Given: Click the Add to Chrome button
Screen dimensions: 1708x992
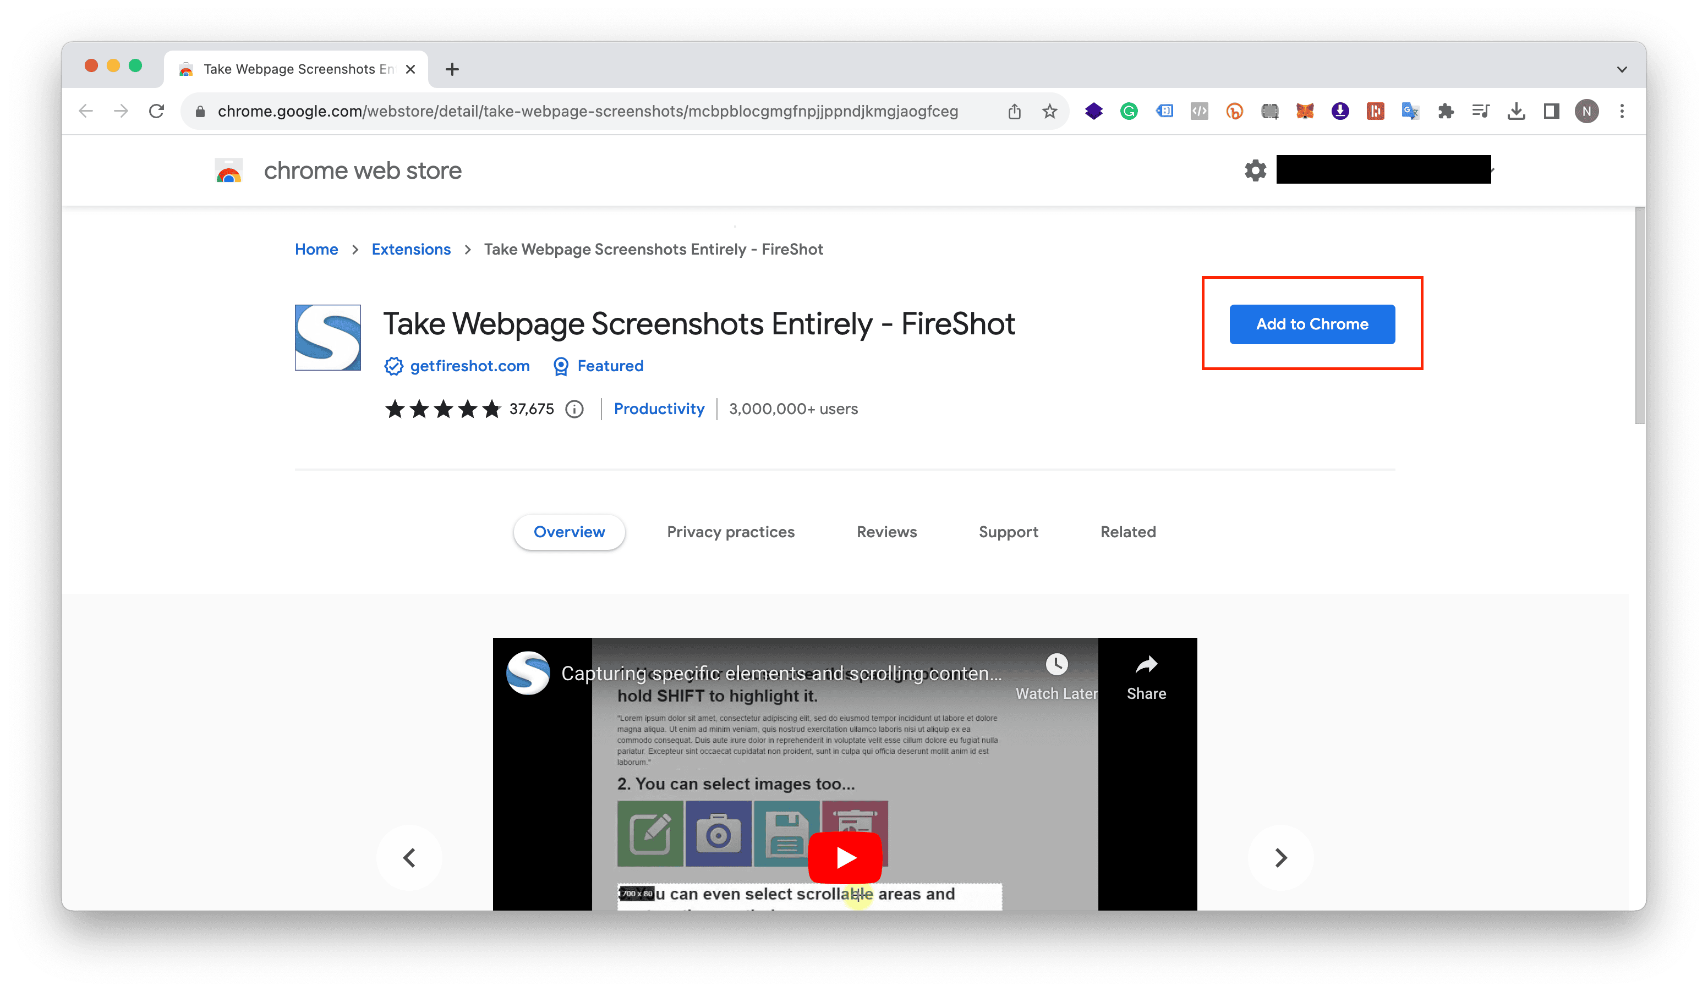Looking at the screenshot, I should (1311, 324).
